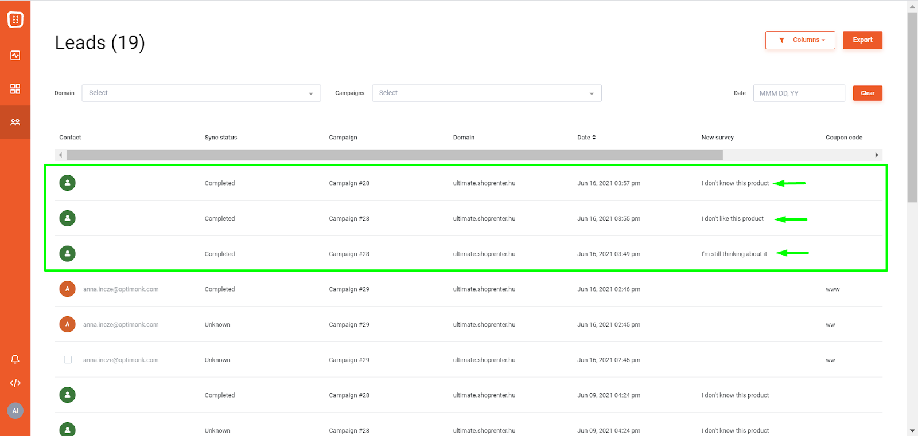Open the Campaigns select dropdown

point(487,93)
